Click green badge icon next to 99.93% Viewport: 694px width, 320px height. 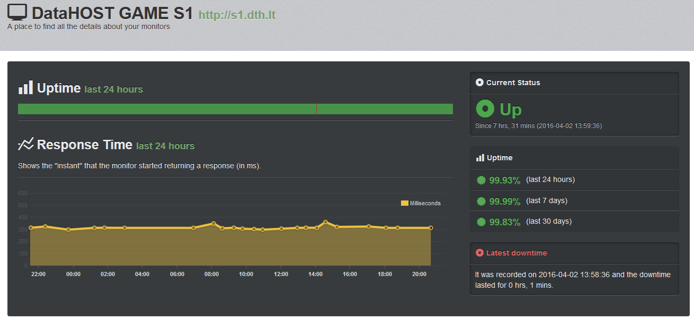[481, 180]
